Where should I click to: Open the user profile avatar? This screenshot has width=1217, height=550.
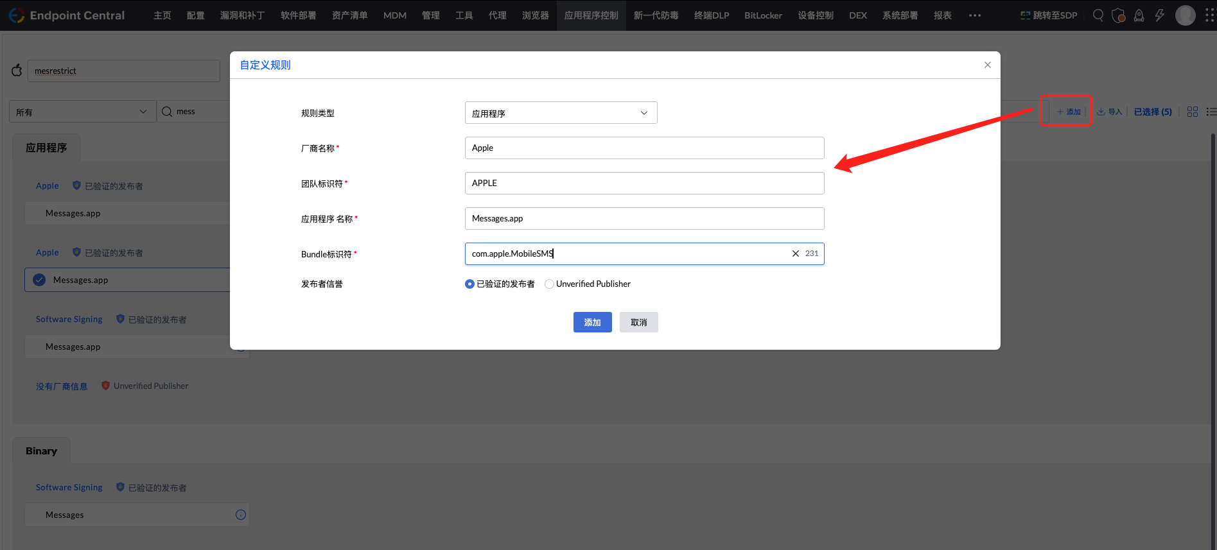pos(1185,15)
